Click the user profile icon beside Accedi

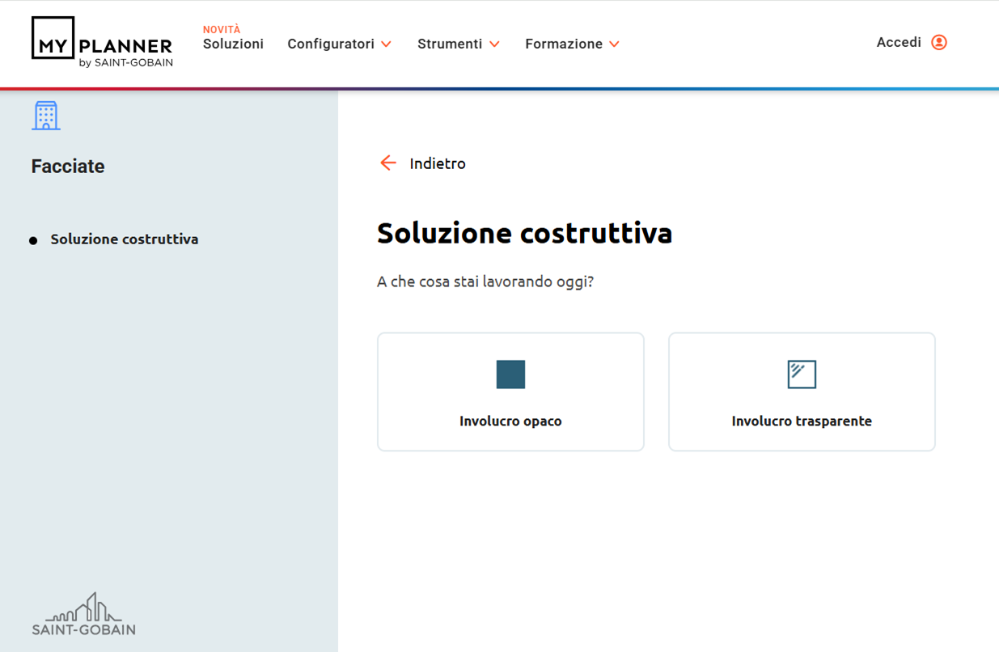click(x=938, y=42)
